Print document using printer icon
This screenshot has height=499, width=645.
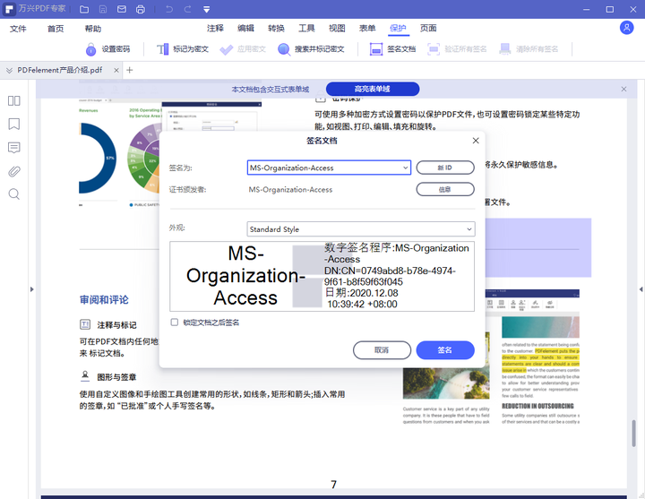pyautogui.click(x=141, y=9)
